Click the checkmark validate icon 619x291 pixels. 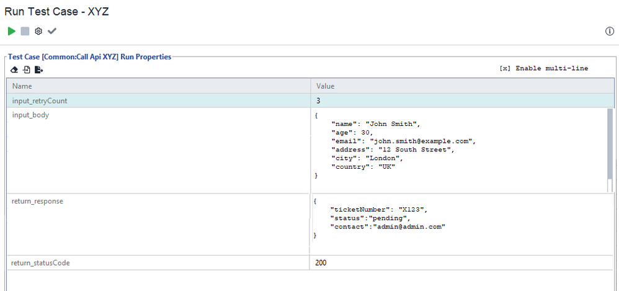coord(52,31)
